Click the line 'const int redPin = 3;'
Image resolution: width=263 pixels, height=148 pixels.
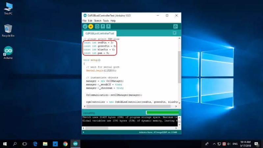pyautogui.click(x=98, y=43)
